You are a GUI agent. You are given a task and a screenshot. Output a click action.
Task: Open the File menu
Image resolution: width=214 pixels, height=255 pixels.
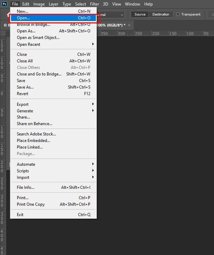coord(15,4)
